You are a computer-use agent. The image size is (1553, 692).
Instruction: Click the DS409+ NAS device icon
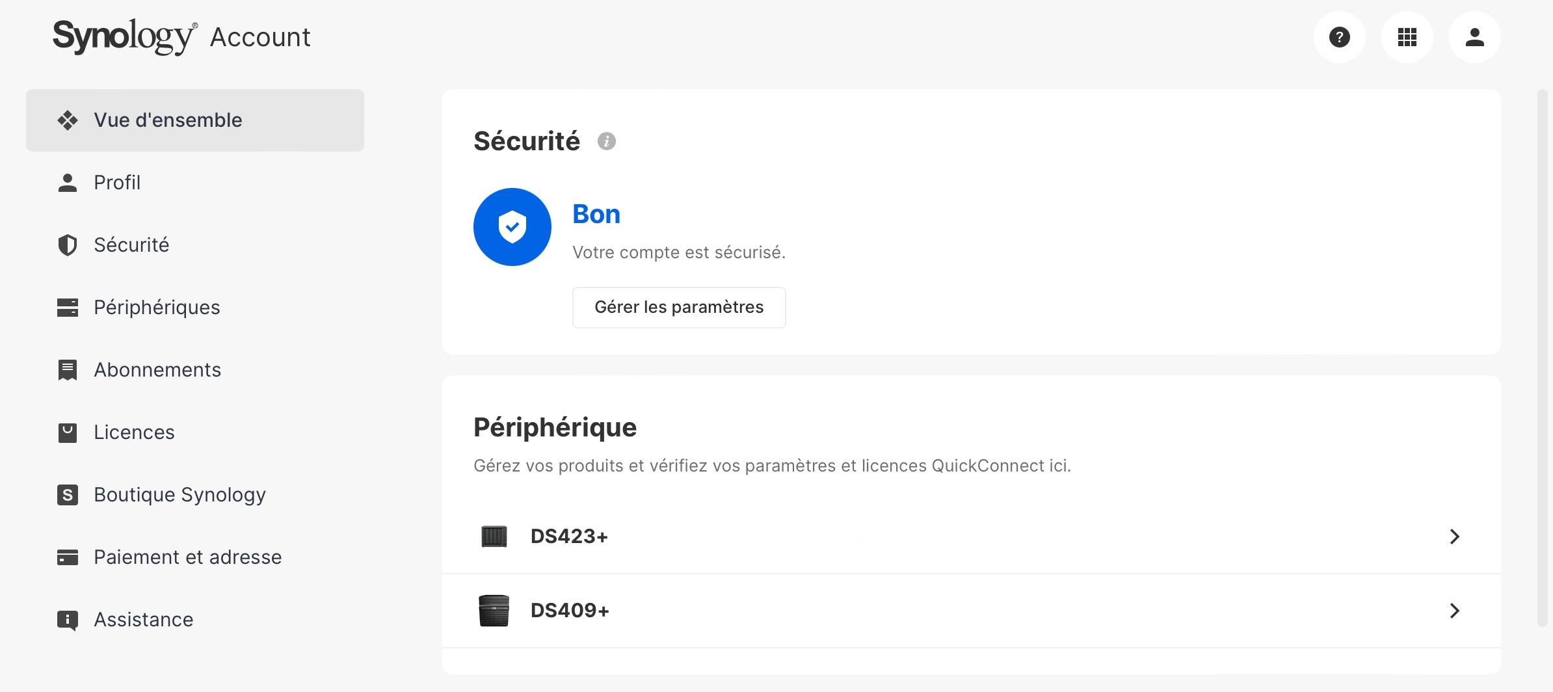(494, 611)
